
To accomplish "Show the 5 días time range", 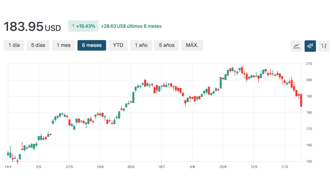I will pyautogui.click(x=38, y=45).
